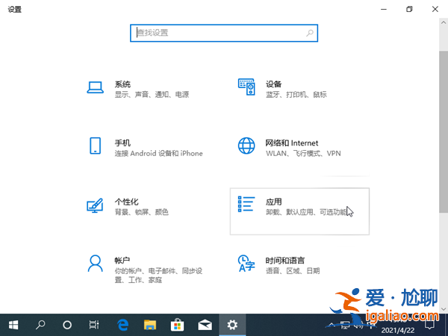Screen dimensions: 448x336
Task: Click the 时间和语言 heading text
Action: tap(285, 261)
